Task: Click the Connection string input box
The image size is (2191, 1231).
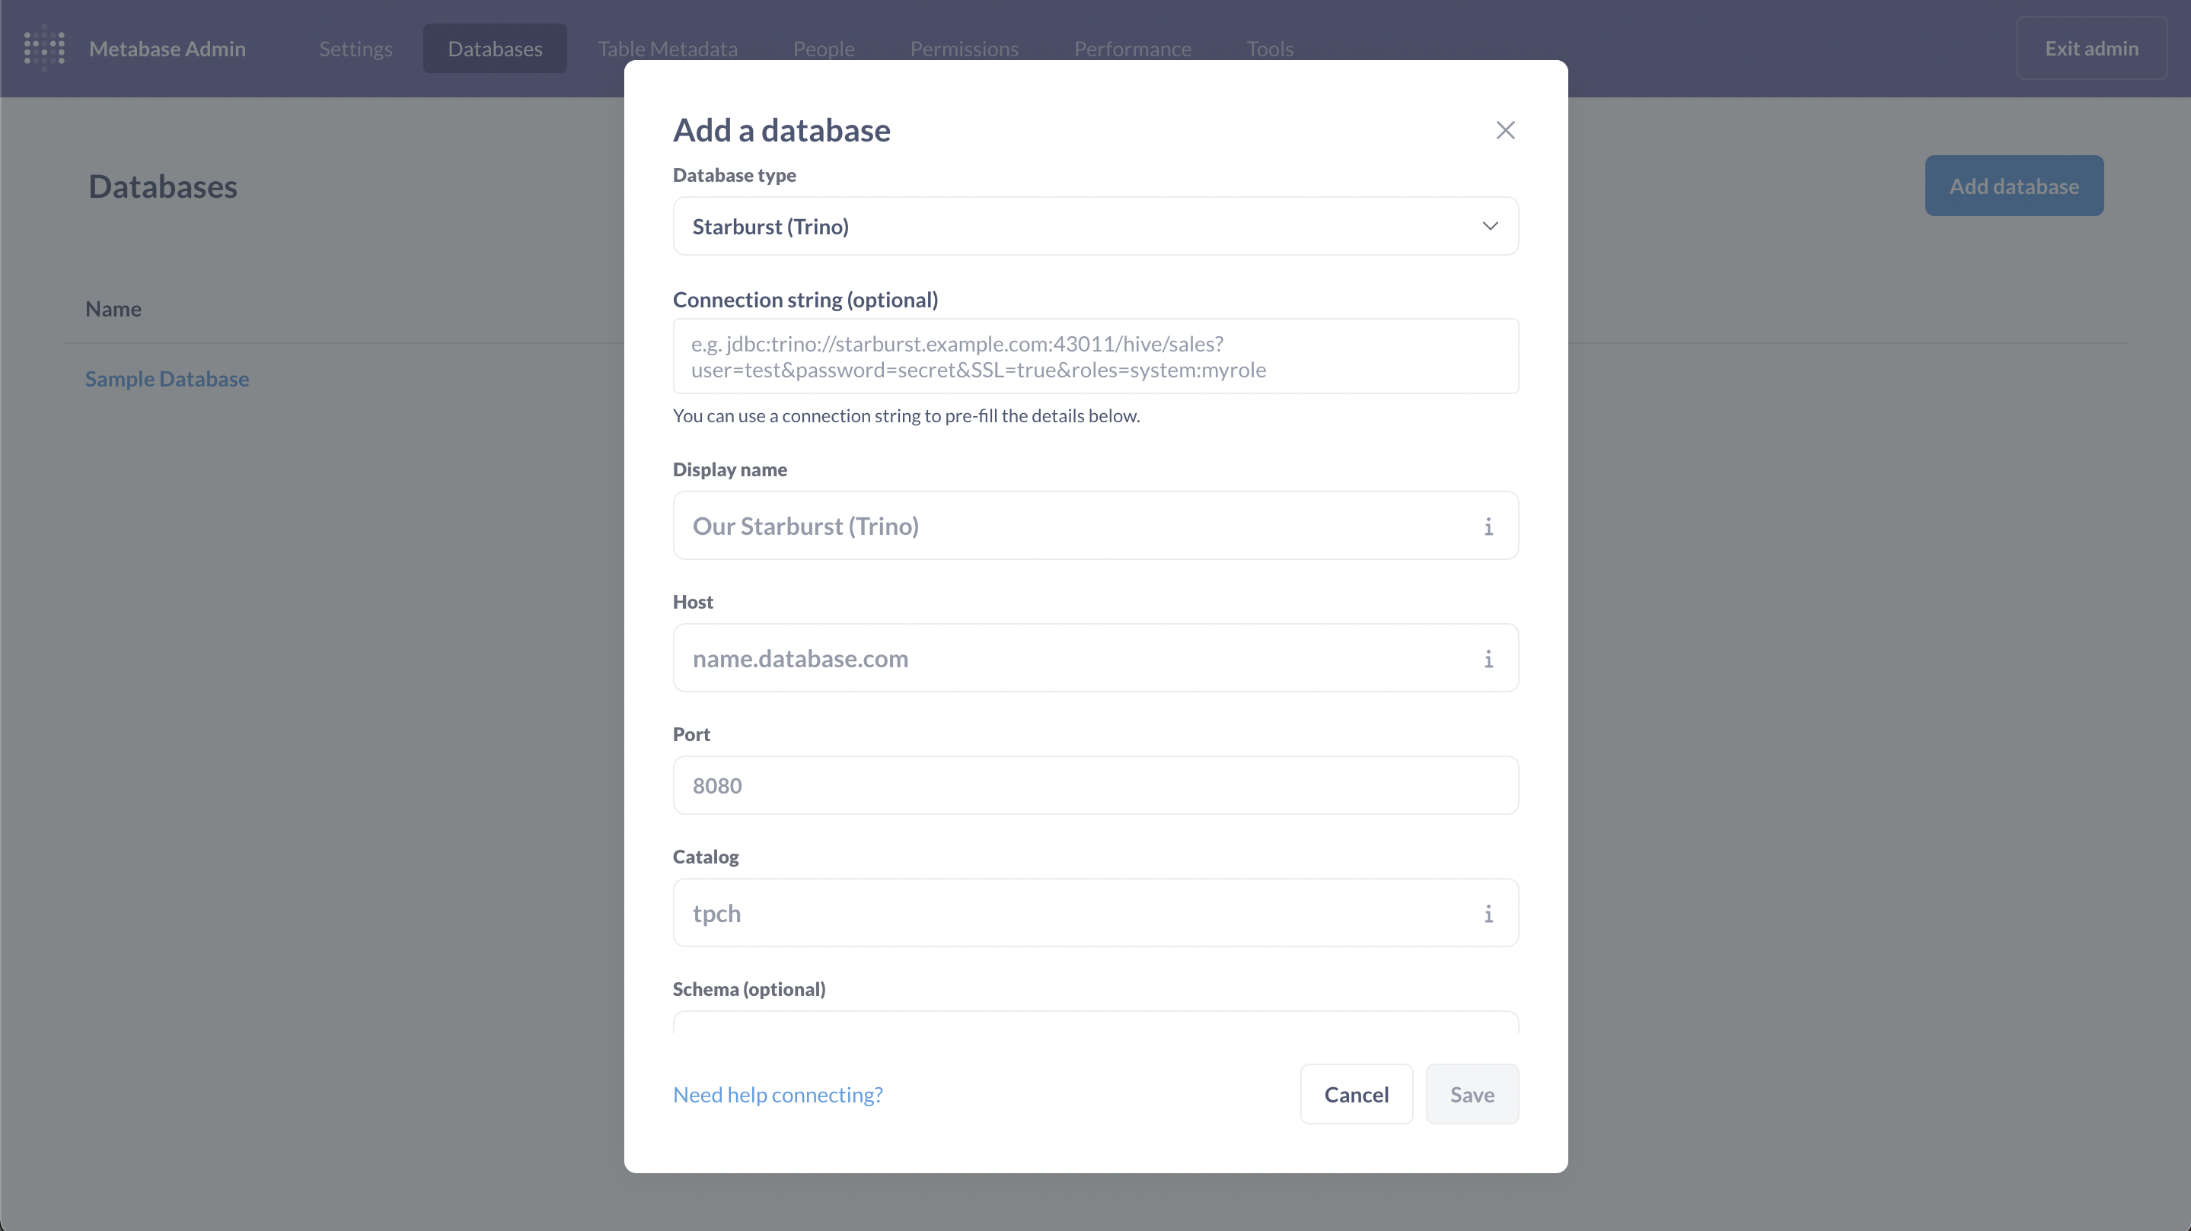Action: pos(1095,356)
